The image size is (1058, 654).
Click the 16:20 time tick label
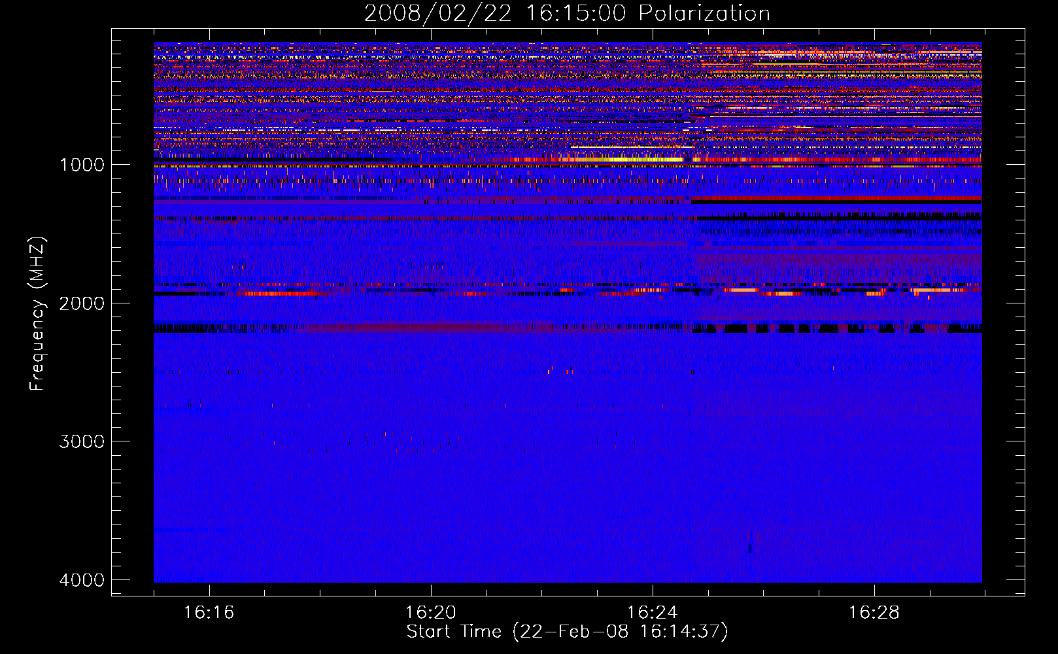pos(430,612)
